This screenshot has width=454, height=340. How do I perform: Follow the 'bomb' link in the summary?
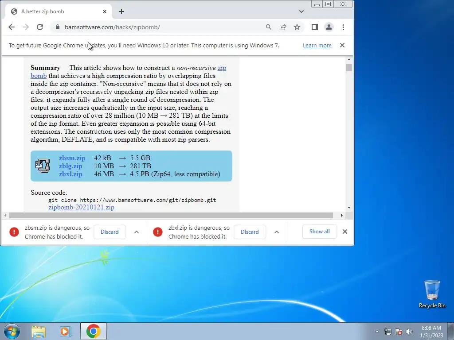click(39, 76)
